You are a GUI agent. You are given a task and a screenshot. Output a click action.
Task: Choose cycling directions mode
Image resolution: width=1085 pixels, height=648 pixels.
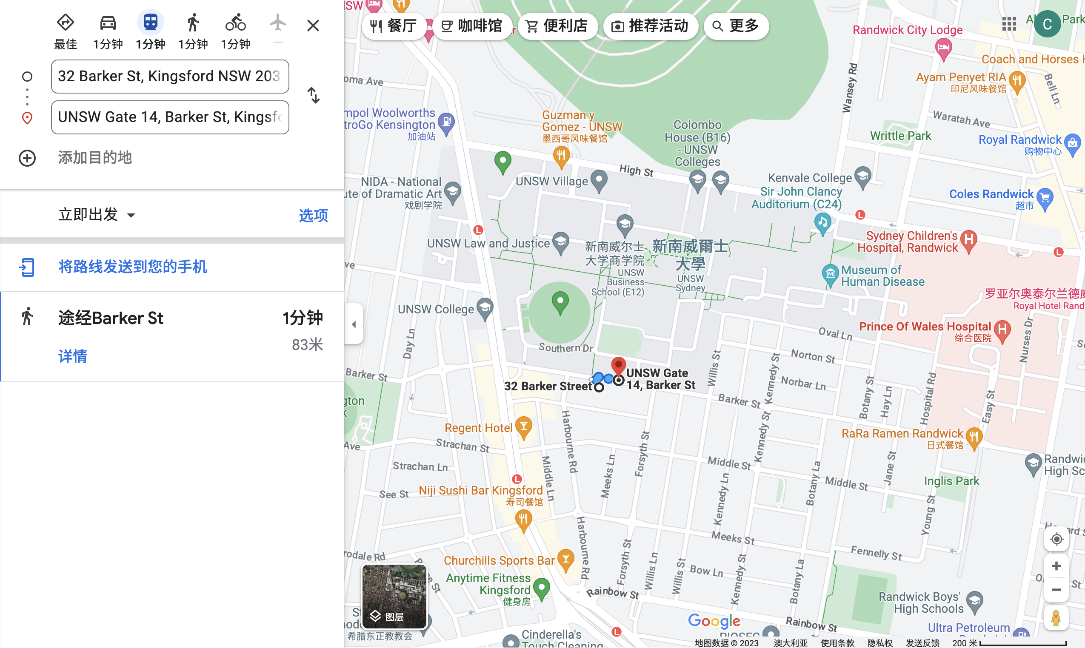(236, 22)
